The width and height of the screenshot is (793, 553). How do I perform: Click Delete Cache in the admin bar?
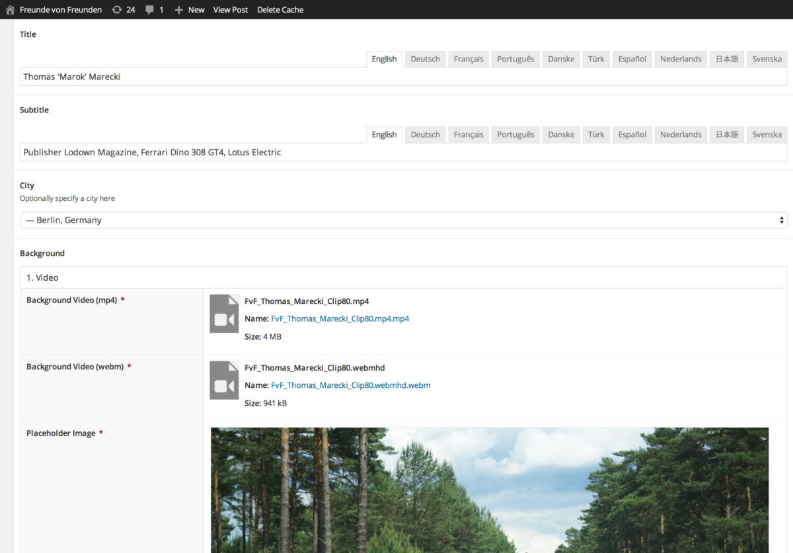pyautogui.click(x=280, y=10)
